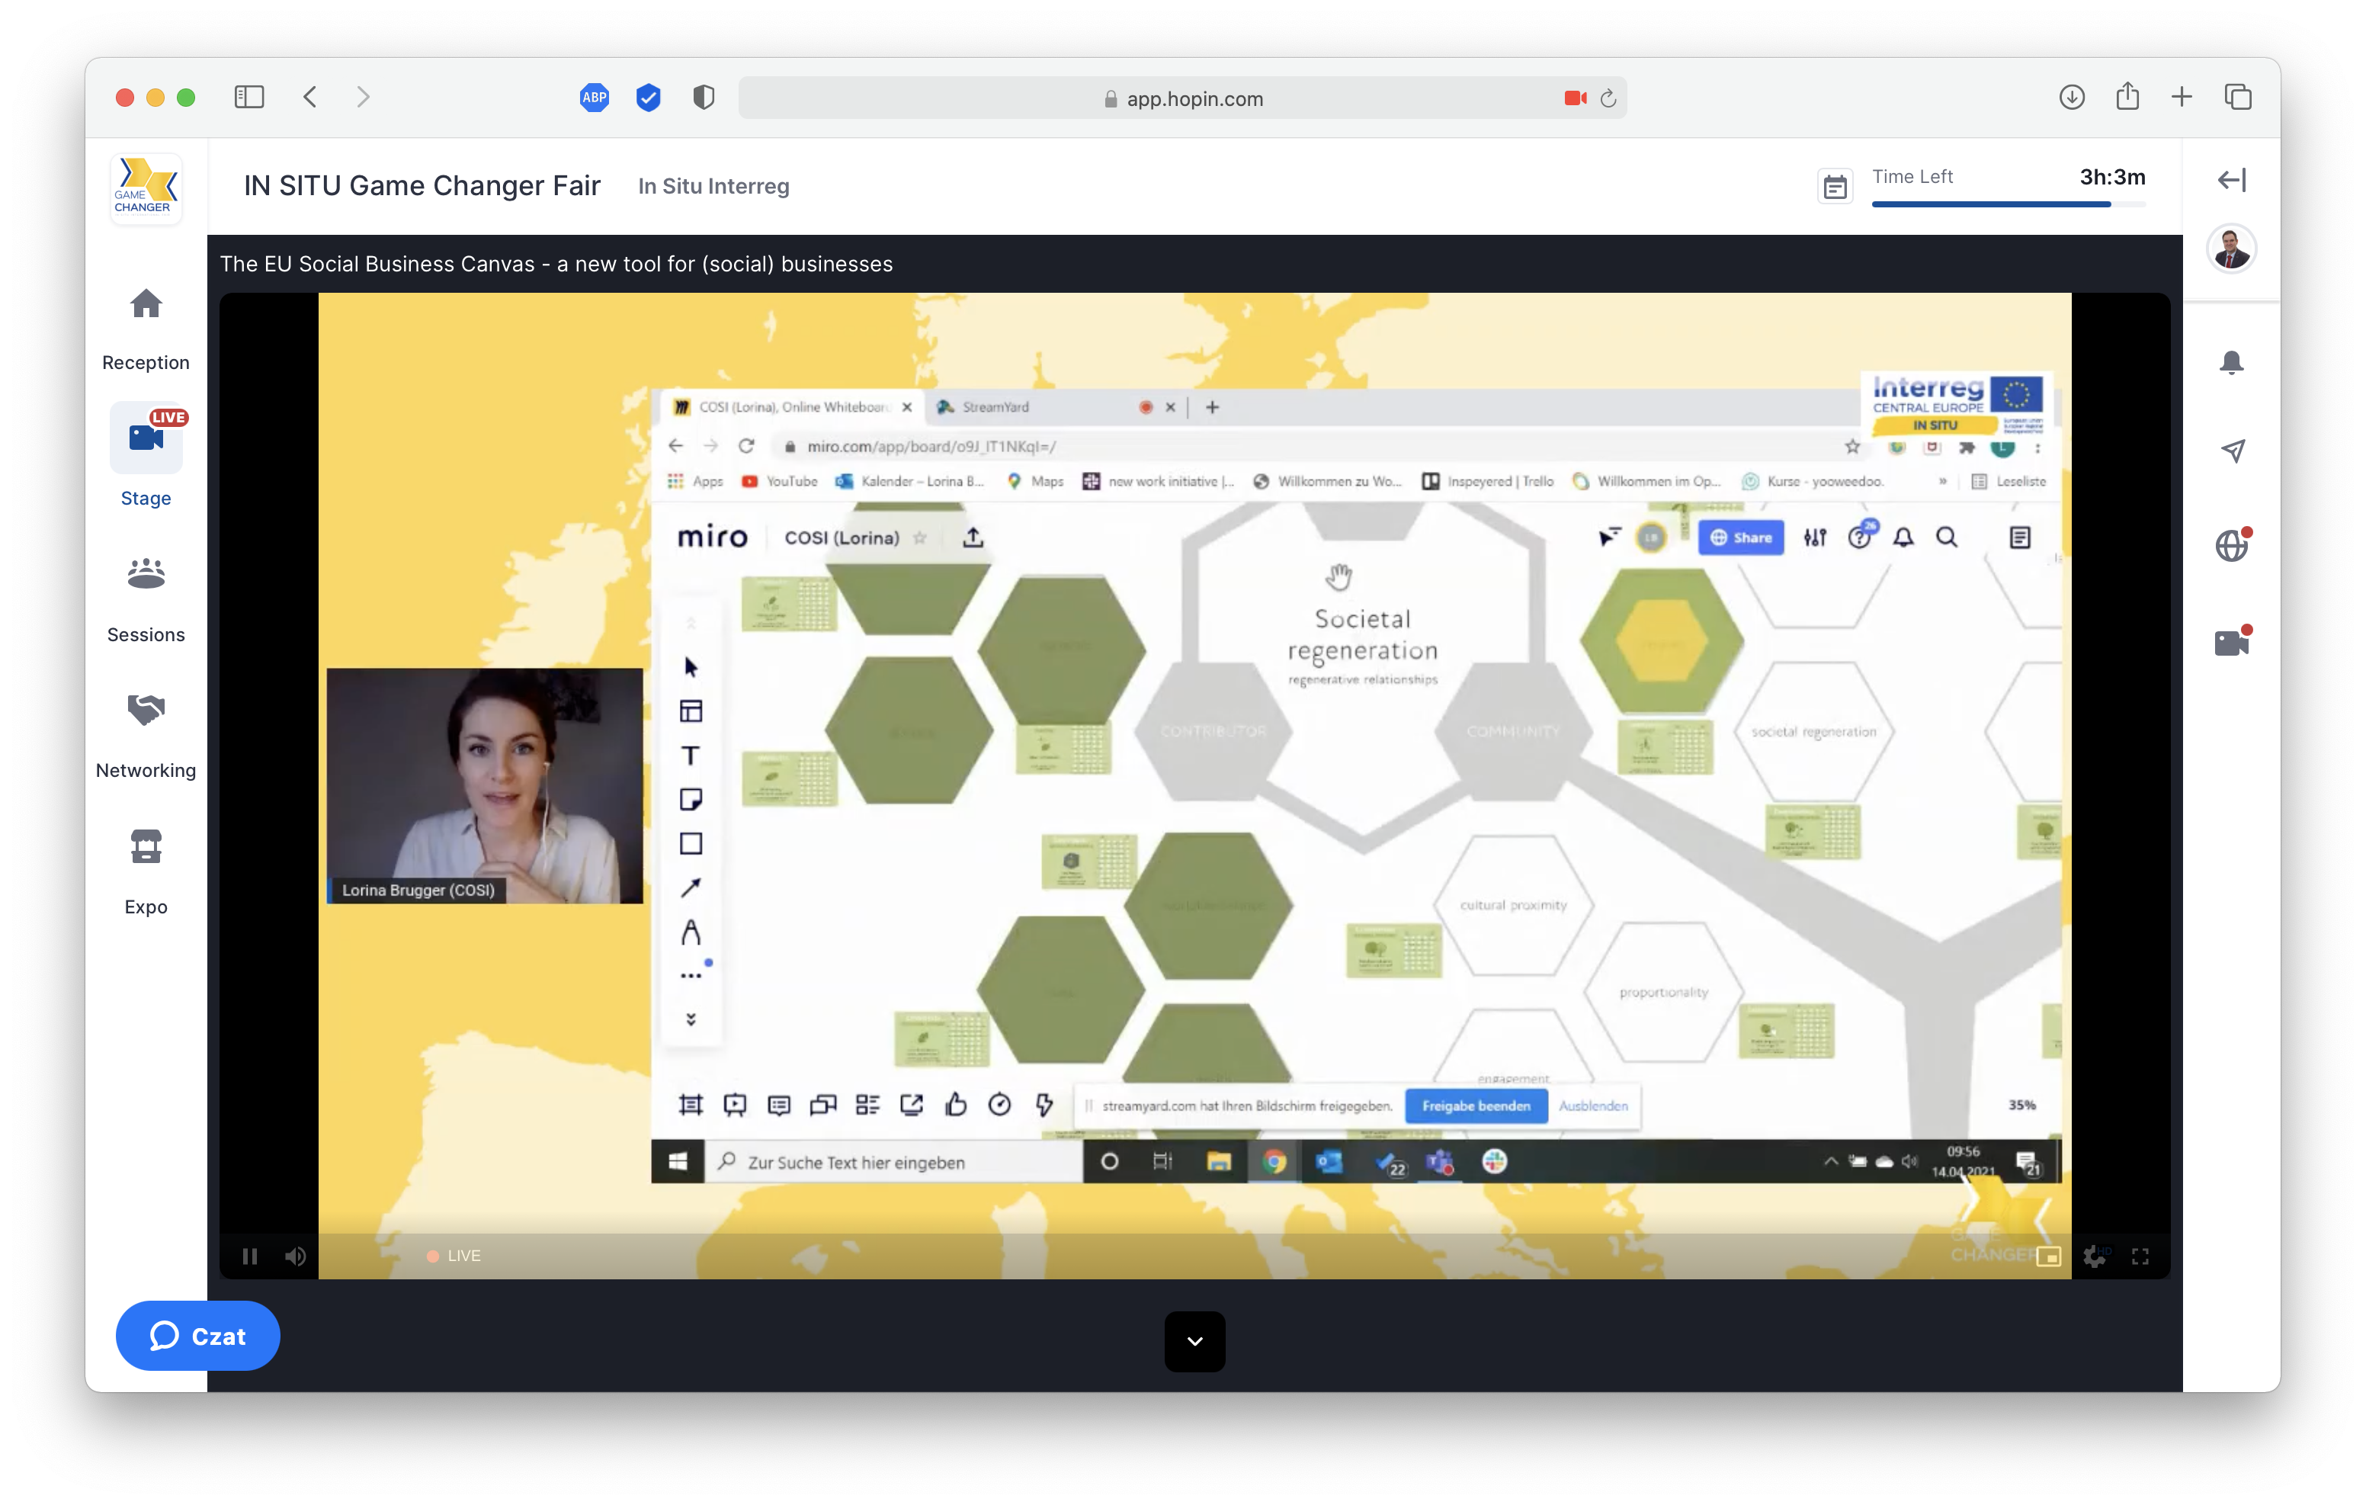Show Safari downloads
The height and width of the screenshot is (1505, 2366).
[2071, 98]
